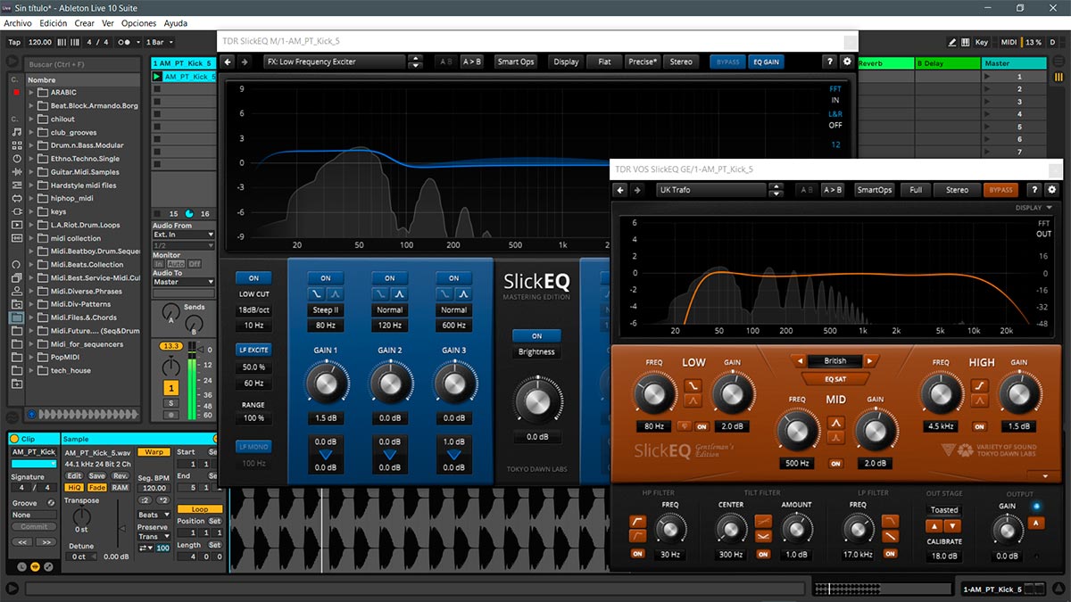
Task: Open the Ver menu
Action: pos(108,23)
